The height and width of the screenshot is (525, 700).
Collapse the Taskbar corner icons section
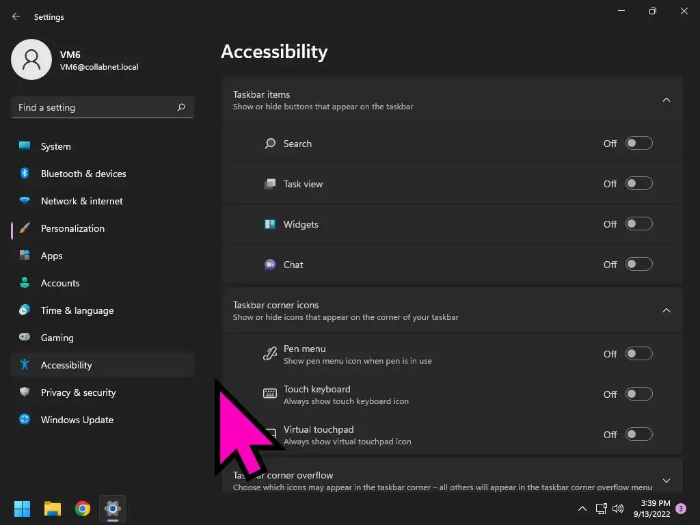tap(667, 310)
